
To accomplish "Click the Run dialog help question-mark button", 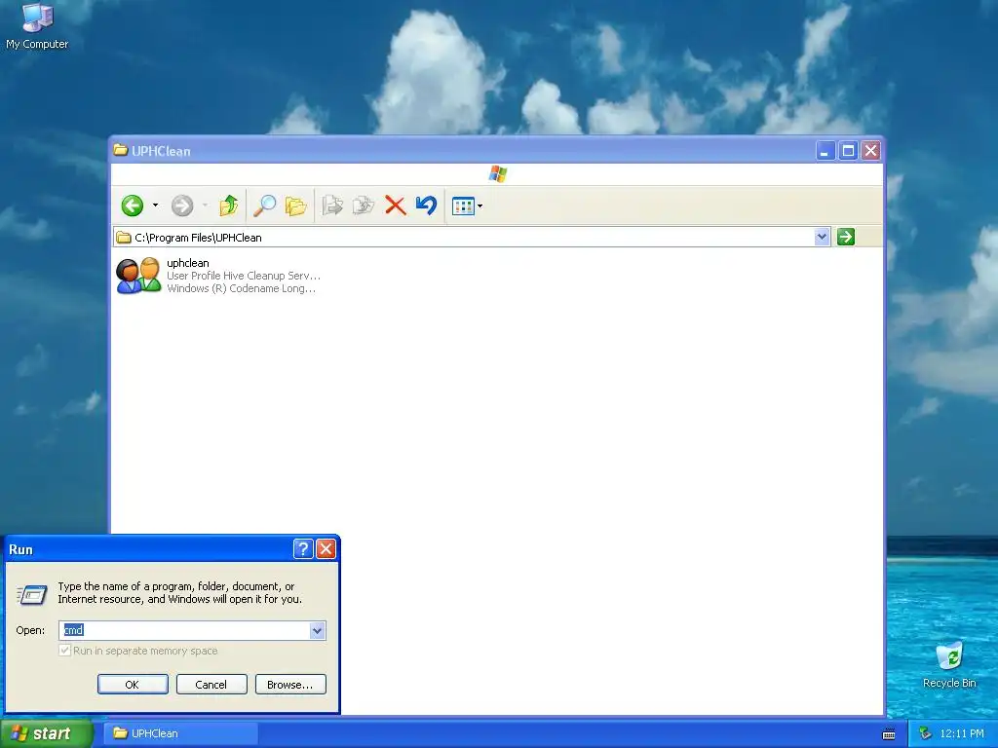I will [303, 548].
